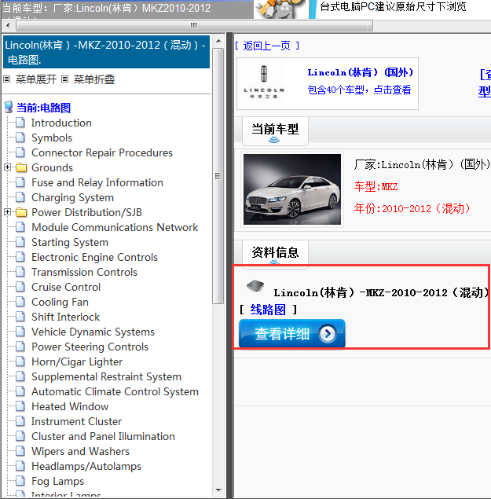491x499 pixels.
Task: Open the Introduction page
Action: click(x=61, y=123)
